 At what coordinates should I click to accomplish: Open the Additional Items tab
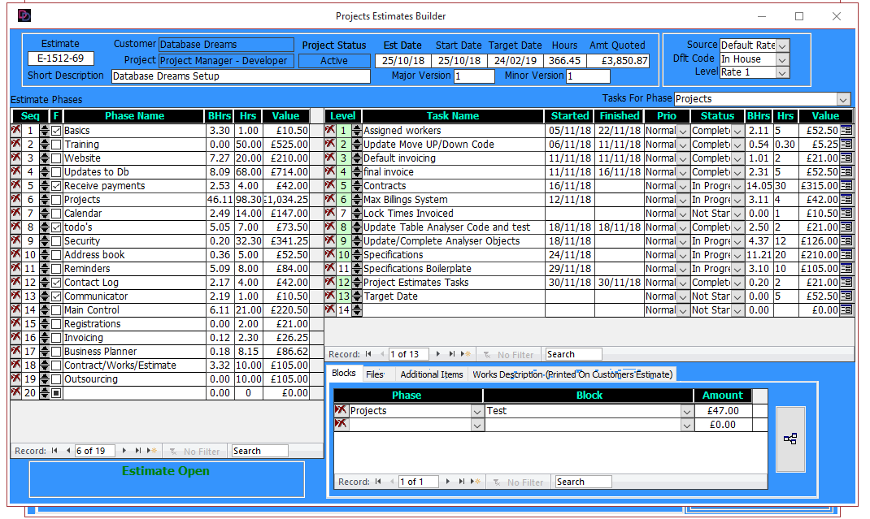[x=431, y=374]
